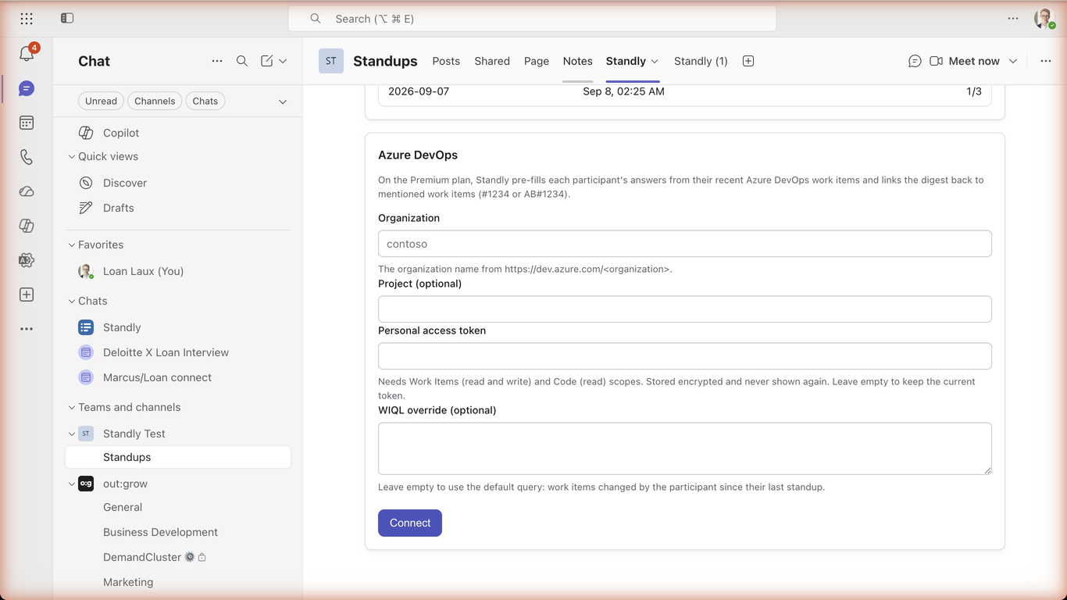Show more apps ellipsis in left rail
This screenshot has height=600, width=1067.
27,329
